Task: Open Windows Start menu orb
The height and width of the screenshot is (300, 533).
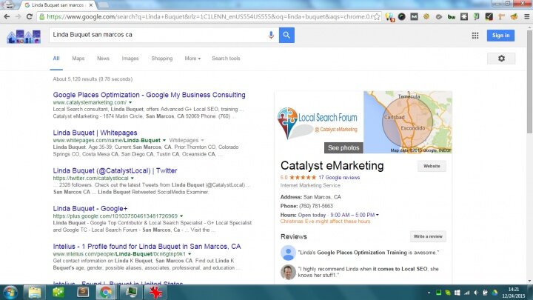Action: [10, 293]
